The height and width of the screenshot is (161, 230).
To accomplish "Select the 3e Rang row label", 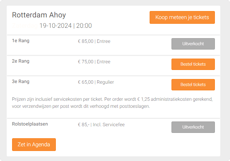I will click(21, 81).
